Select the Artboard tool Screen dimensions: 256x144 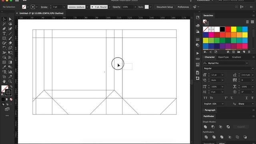4,76
